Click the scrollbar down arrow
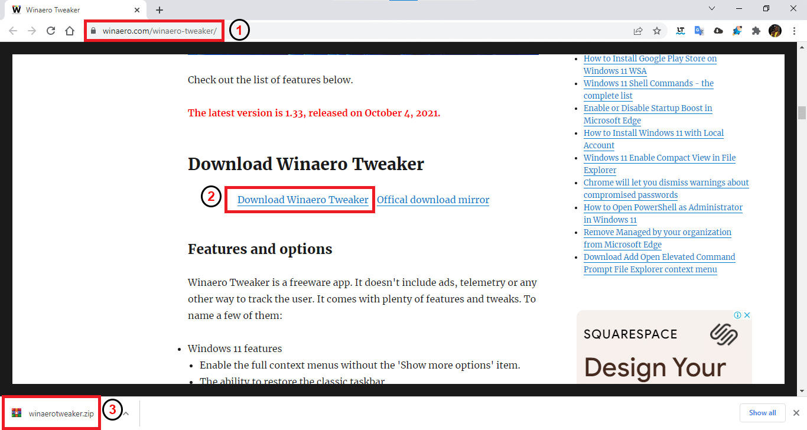 point(802,391)
